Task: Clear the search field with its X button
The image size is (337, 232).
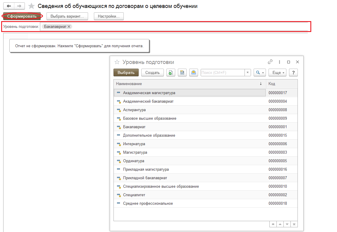Action: click(x=247, y=72)
